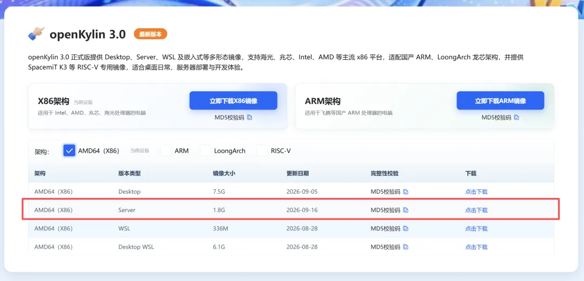Click 点击下载 for the Server 1.8G image
This screenshot has height=281, width=584.
point(476,210)
